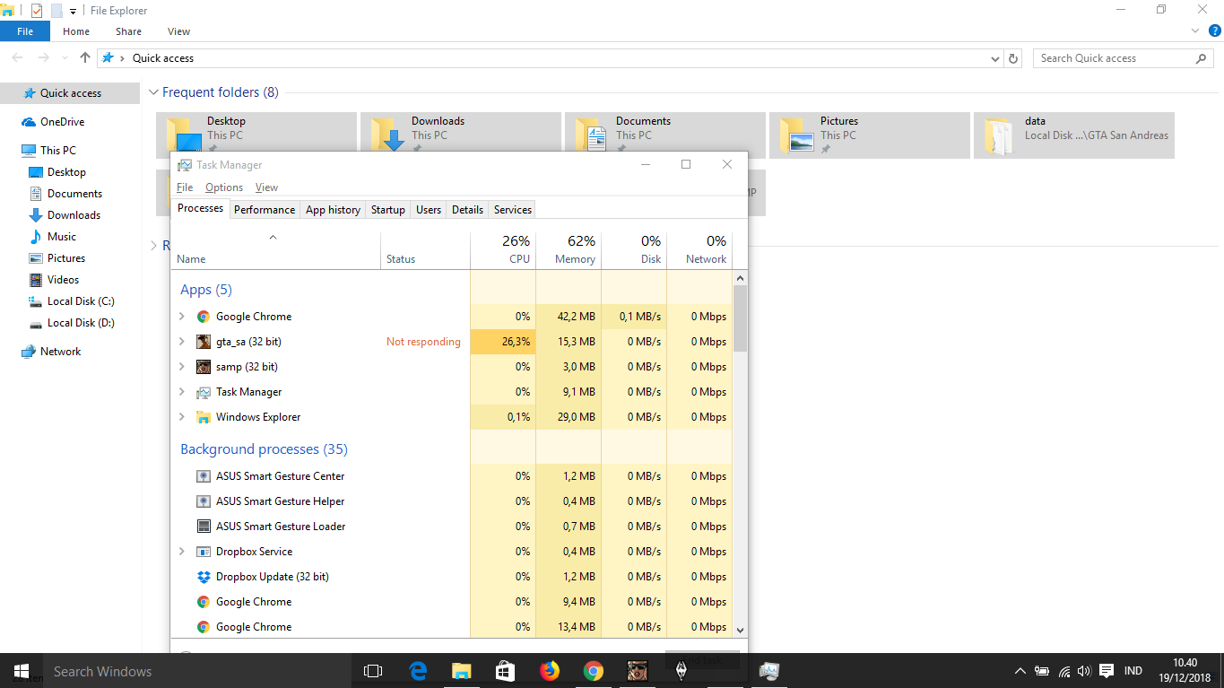Open Firefox from the taskbar

click(549, 671)
